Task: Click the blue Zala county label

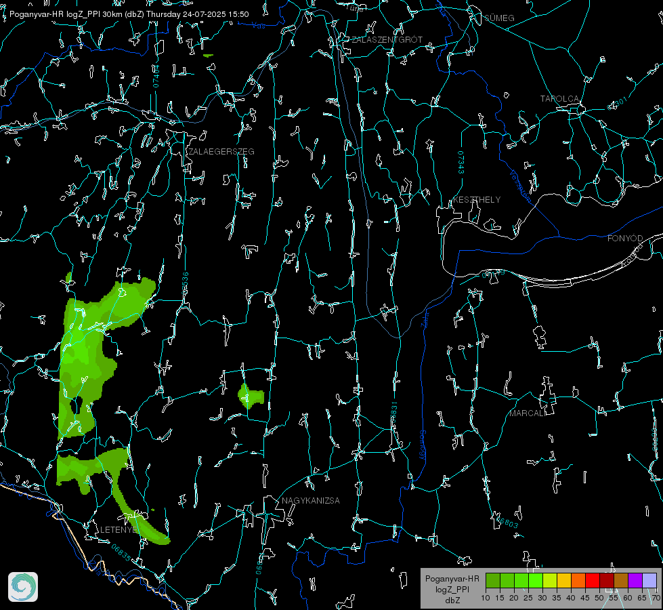Action: pyautogui.click(x=425, y=319)
